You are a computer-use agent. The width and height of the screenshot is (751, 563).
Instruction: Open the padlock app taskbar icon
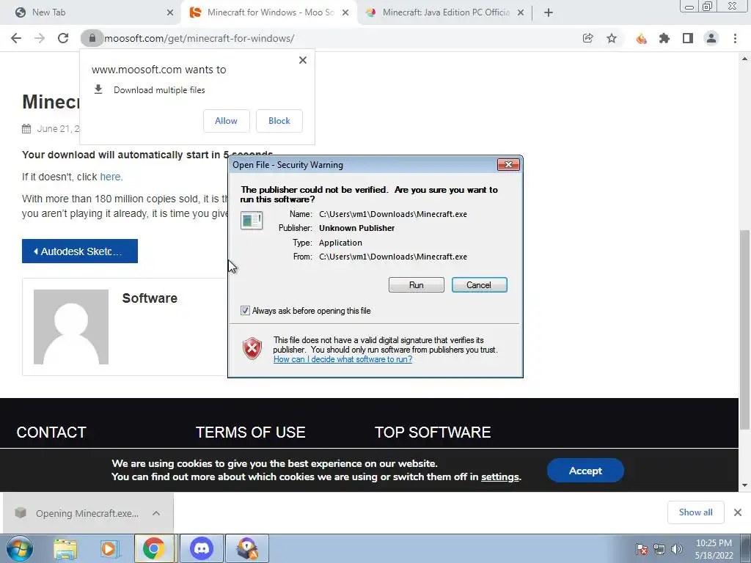coord(247,548)
